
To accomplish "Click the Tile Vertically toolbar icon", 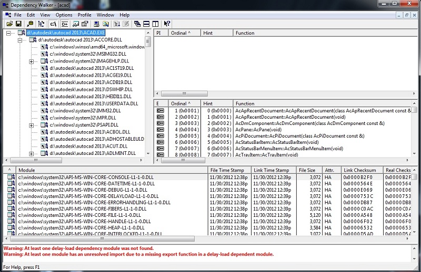I will click(x=155, y=24).
